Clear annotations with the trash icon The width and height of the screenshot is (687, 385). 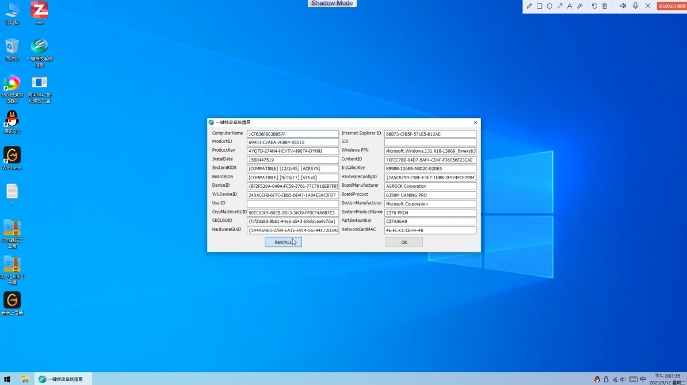pos(605,6)
